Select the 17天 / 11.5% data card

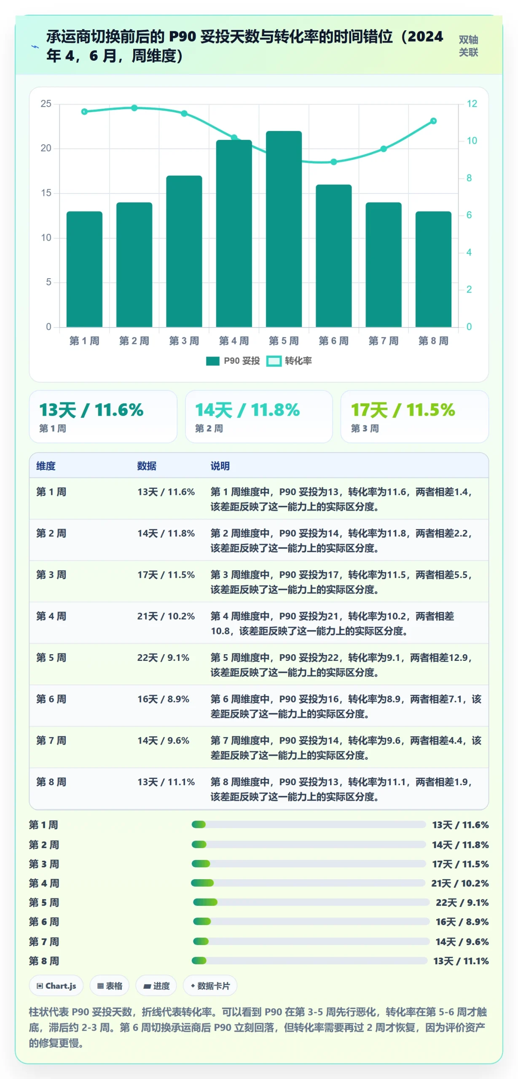(414, 416)
